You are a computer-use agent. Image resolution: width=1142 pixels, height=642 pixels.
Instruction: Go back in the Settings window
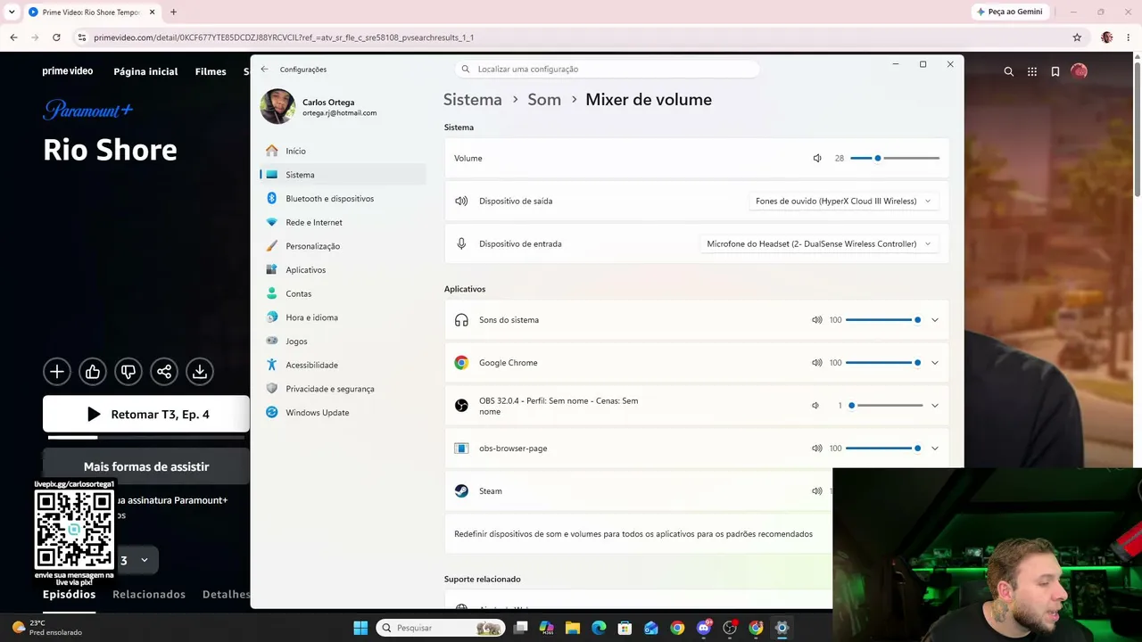point(264,69)
